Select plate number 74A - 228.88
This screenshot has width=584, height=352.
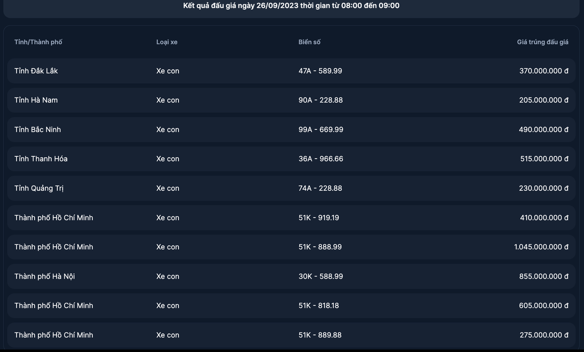click(320, 188)
